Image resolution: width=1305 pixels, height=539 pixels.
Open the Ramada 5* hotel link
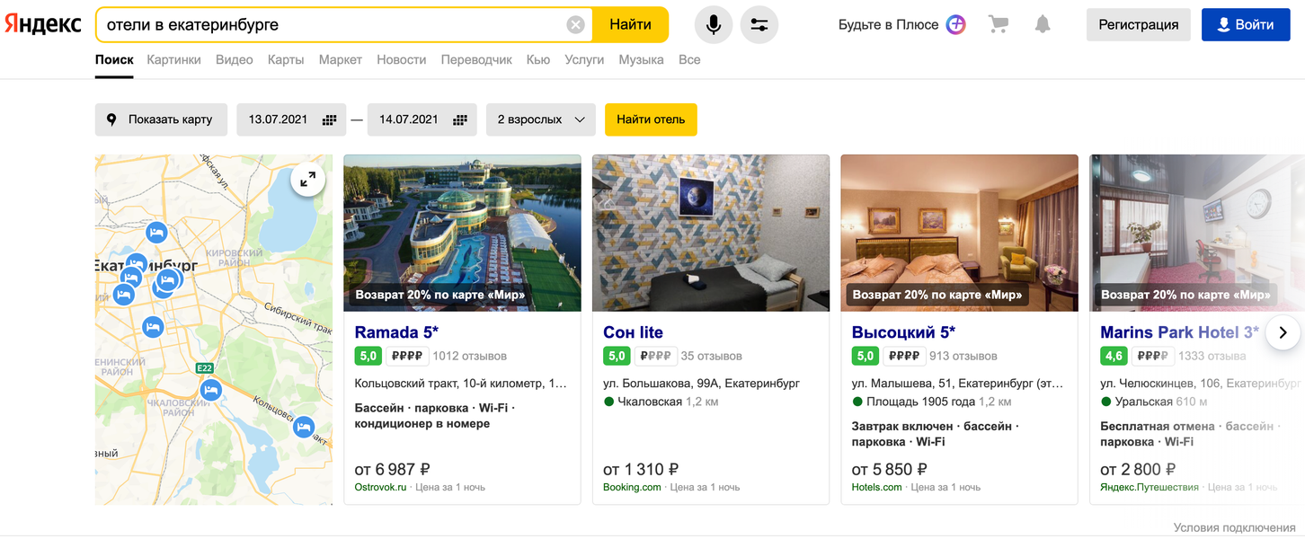pyautogui.click(x=396, y=332)
